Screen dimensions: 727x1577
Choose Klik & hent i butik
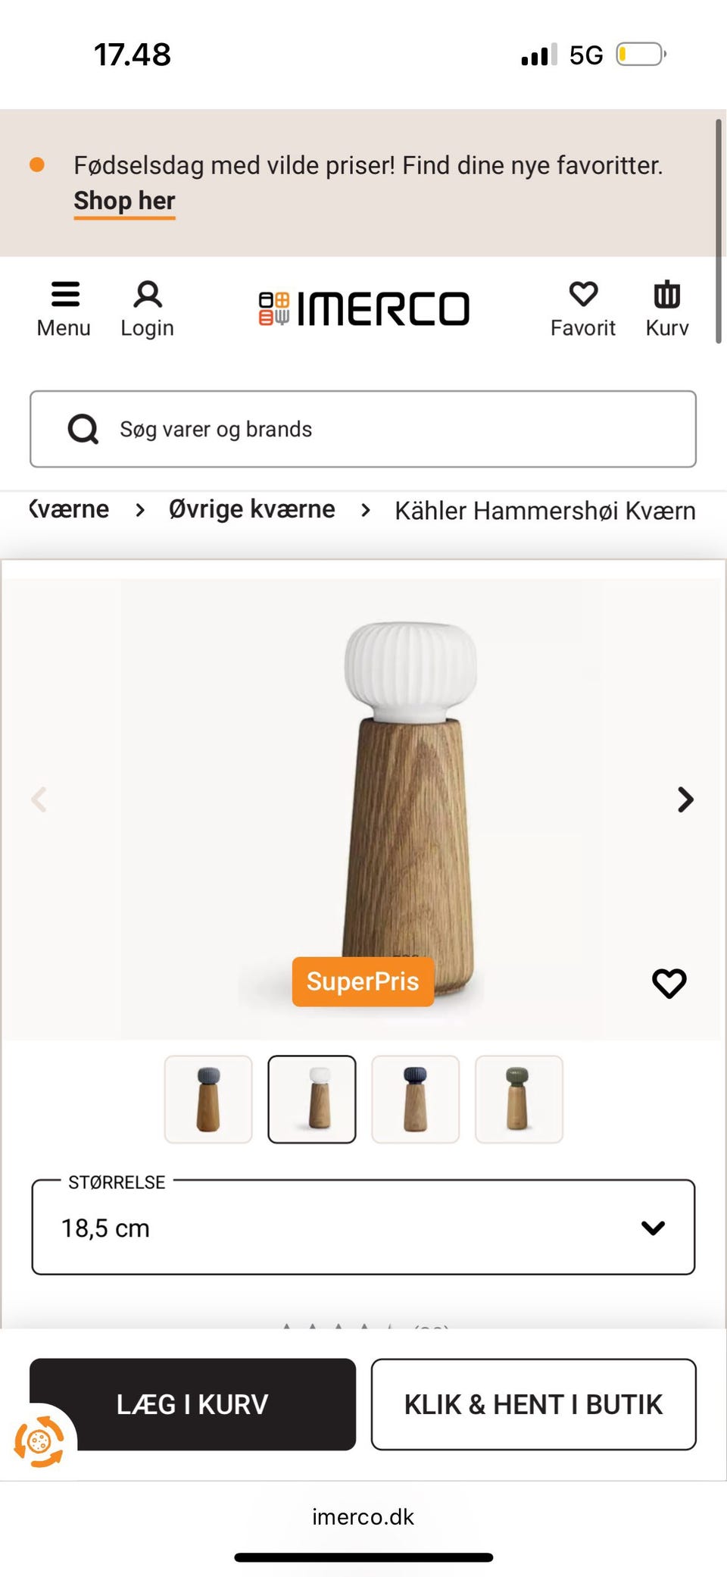534,1404
